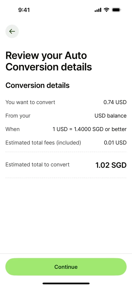
Task: Tap 'Review your Auto Conversion details' title
Action: [49, 61]
